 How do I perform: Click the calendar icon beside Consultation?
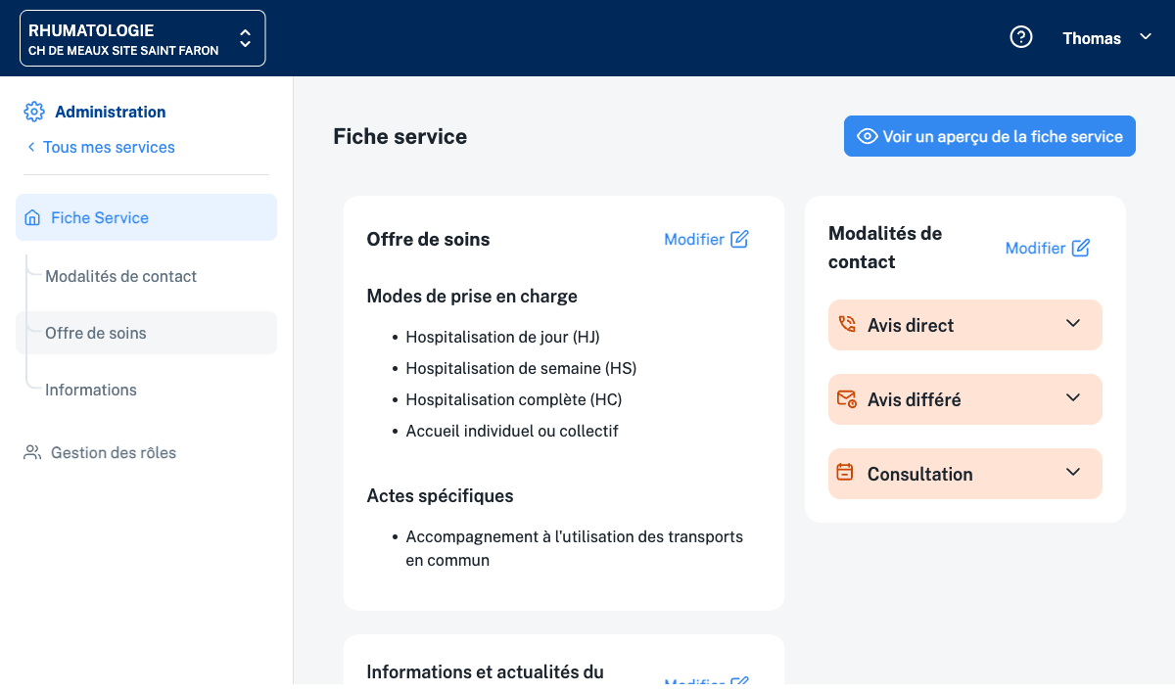click(845, 473)
